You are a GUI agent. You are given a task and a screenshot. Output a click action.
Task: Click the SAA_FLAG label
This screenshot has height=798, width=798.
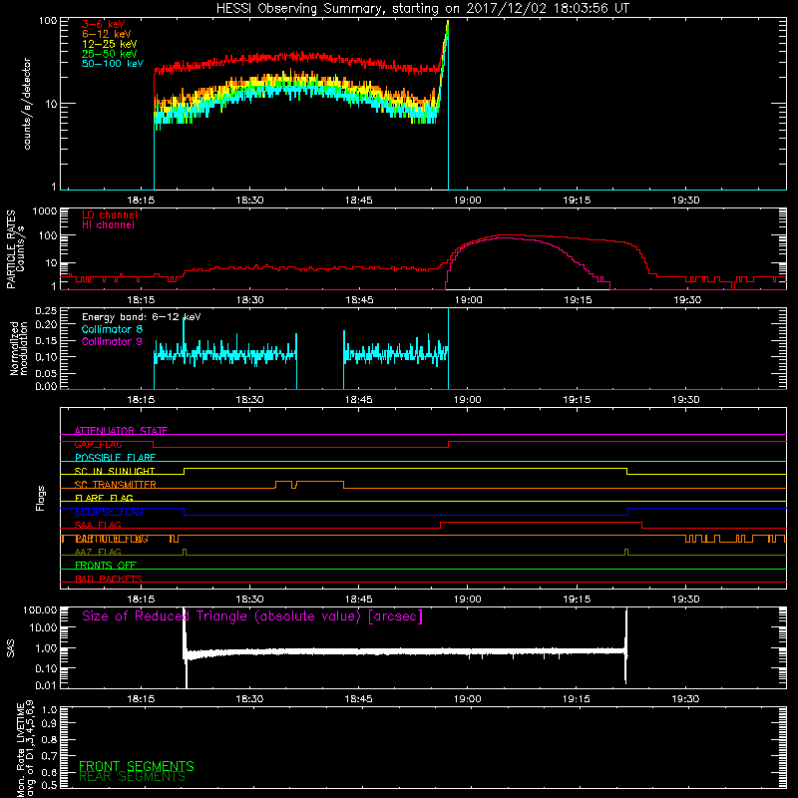click(x=98, y=526)
